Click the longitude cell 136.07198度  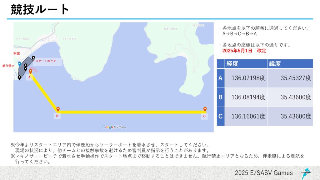pyautogui.click(x=246, y=78)
